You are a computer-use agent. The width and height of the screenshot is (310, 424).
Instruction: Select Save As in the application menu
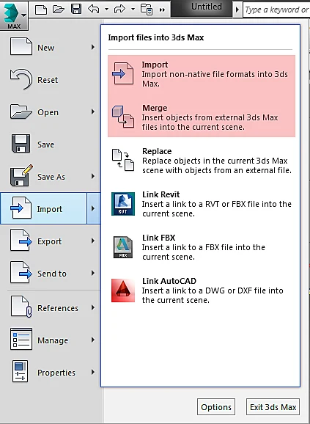(51, 177)
